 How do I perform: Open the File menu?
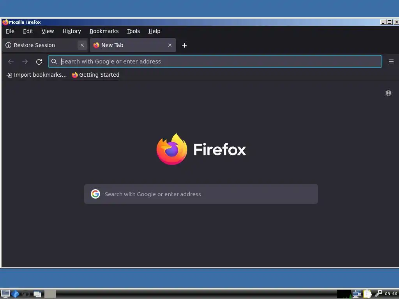click(10, 31)
